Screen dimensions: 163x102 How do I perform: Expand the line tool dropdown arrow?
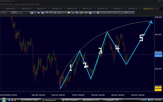tap(113, 13)
